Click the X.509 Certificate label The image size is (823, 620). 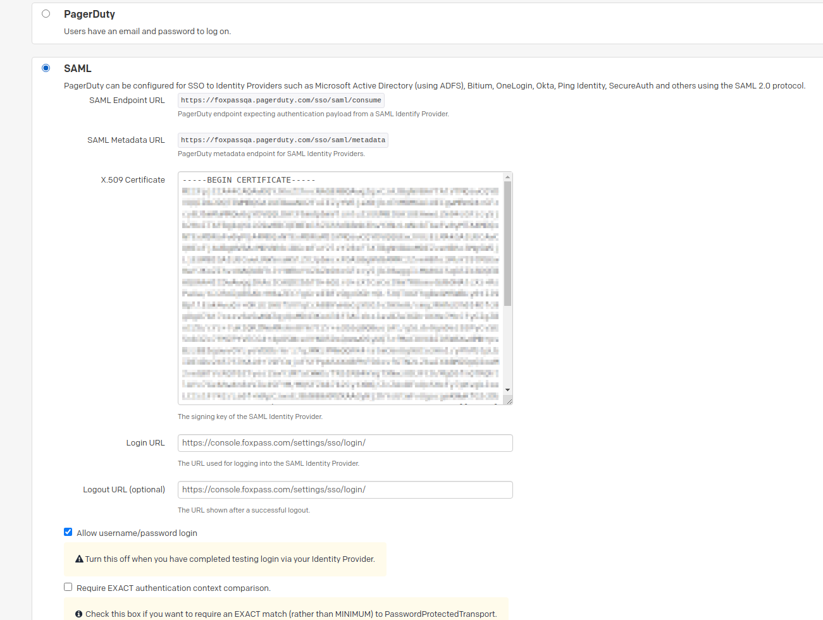(x=133, y=180)
